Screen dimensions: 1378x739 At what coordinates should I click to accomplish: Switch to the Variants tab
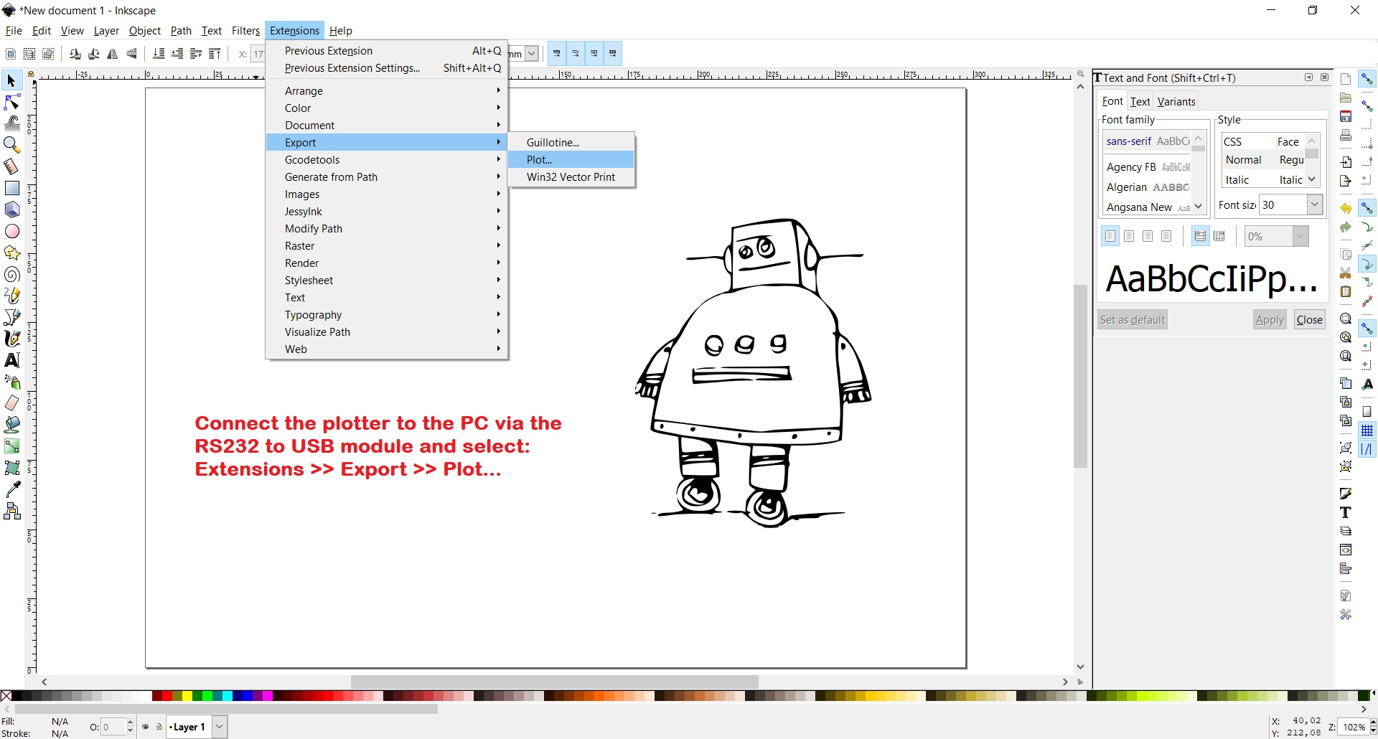pyautogui.click(x=1176, y=102)
